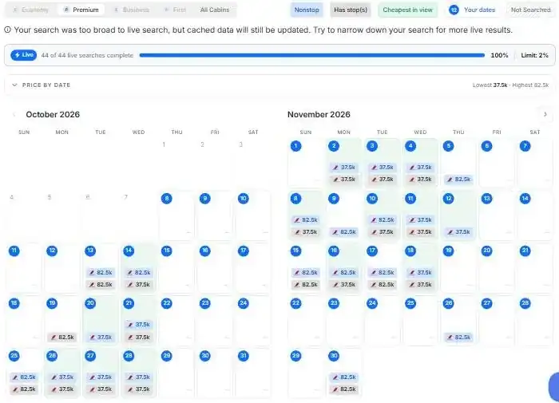The width and height of the screenshot is (559, 403).
Task: Select the October 8 date circle
Action: click(166, 199)
